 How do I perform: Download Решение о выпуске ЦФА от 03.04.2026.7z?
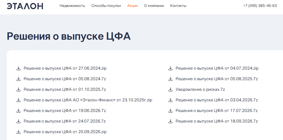coord(216,100)
